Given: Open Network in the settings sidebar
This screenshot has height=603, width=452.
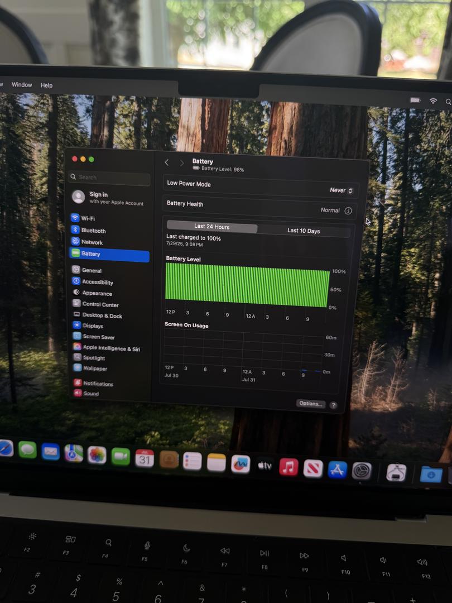Looking at the screenshot, I should pos(109,242).
